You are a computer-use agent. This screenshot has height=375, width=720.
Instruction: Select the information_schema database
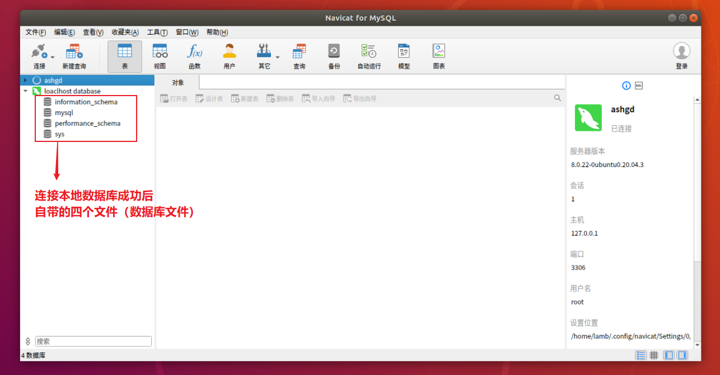click(x=86, y=102)
